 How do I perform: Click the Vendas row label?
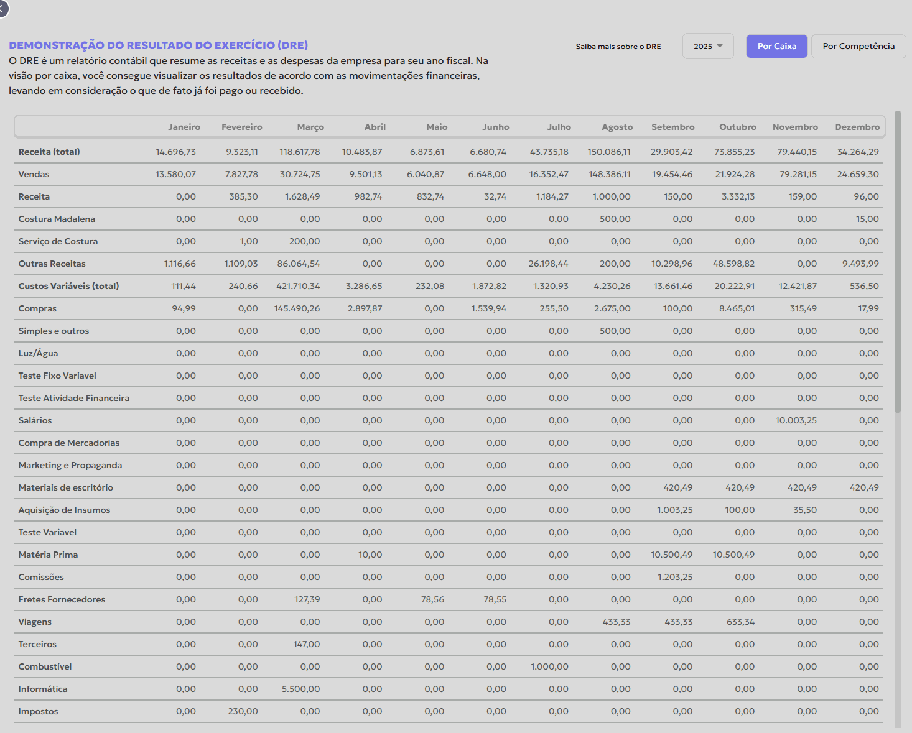(34, 174)
